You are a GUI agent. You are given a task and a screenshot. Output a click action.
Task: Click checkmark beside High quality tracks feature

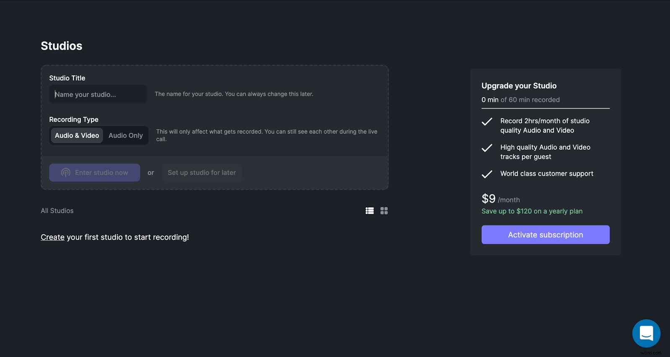tap(487, 148)
